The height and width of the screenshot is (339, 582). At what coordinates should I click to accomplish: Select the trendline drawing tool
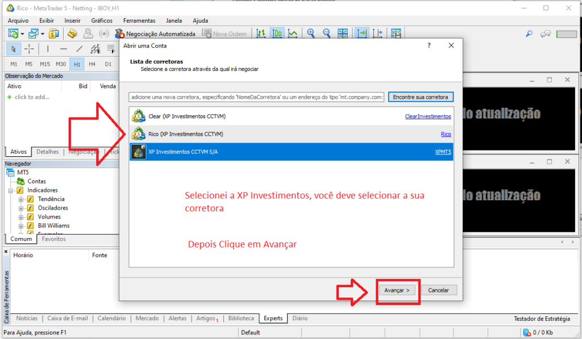[x=80, y=49]
